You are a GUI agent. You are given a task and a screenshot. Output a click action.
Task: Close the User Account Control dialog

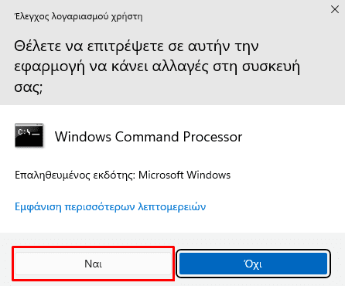(x=335, y=9)
